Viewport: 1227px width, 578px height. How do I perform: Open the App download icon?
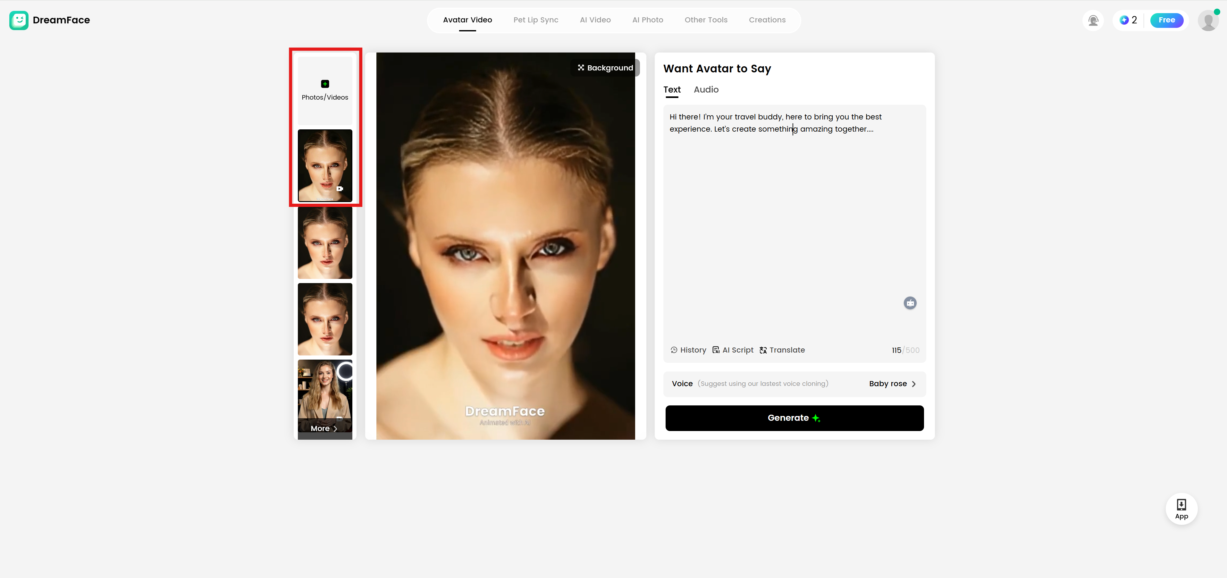1181,509
